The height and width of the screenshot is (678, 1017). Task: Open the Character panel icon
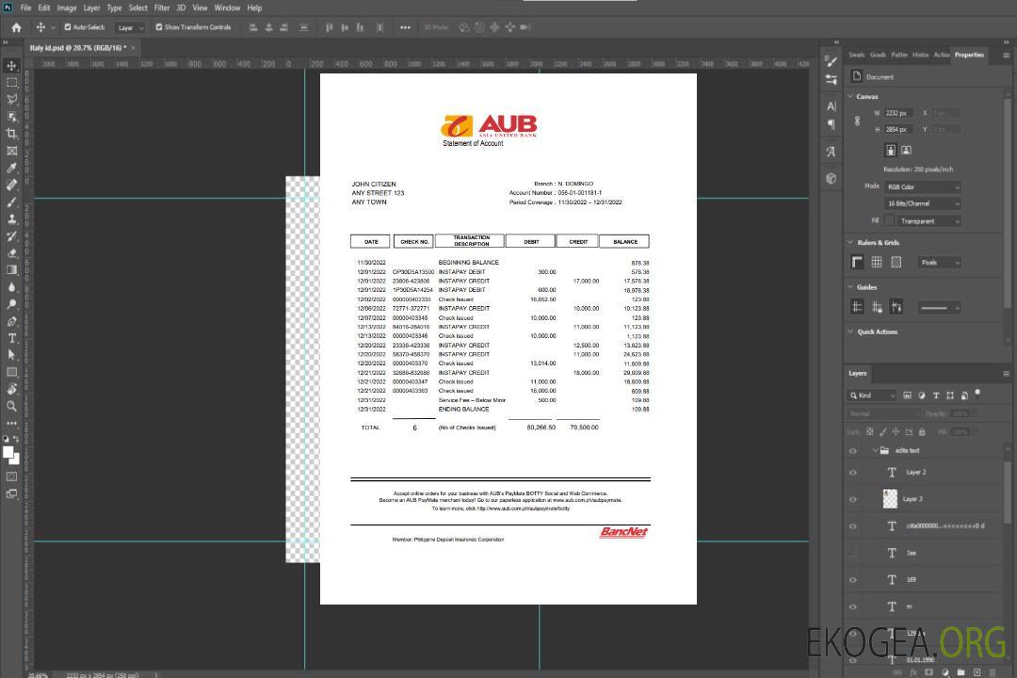(x=831, y=106)
